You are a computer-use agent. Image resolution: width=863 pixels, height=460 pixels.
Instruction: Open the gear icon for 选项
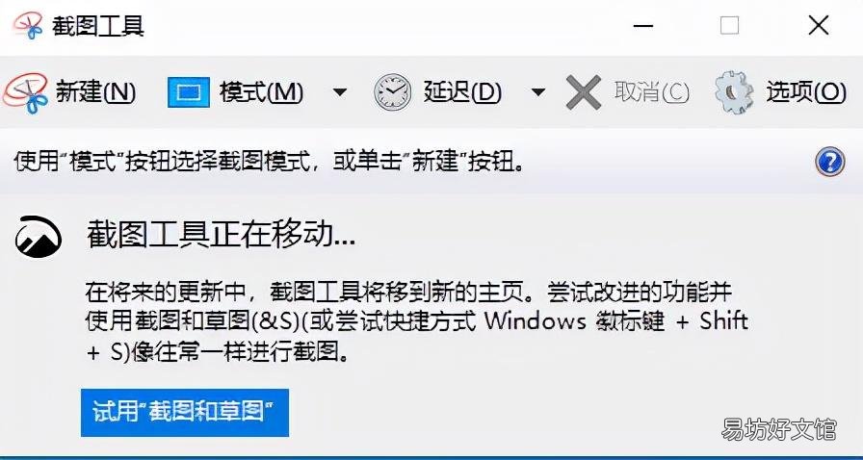(734, 92)
